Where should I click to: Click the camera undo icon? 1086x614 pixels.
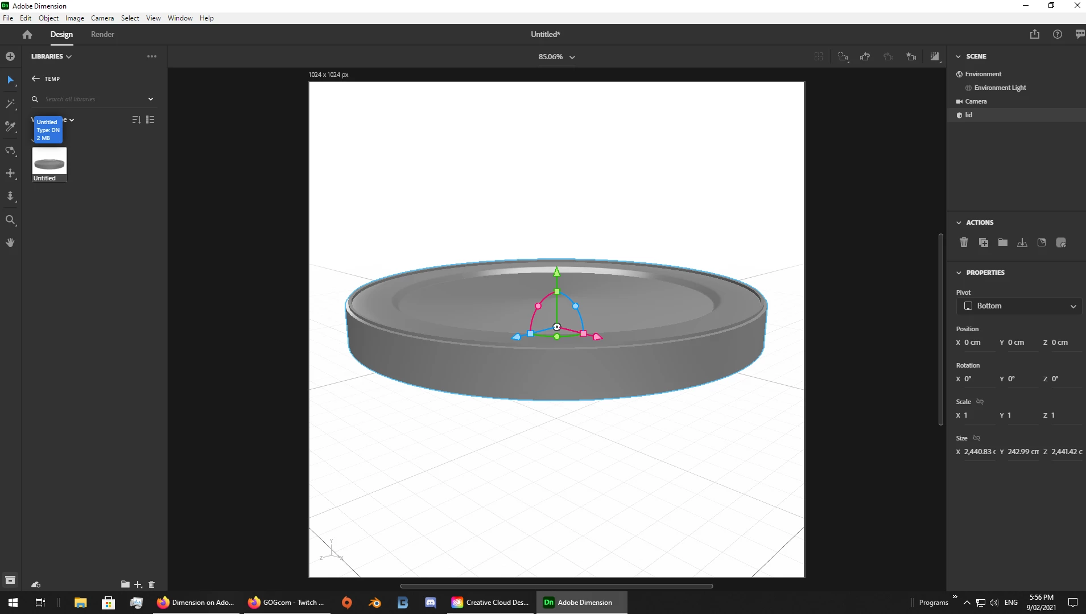pyautogui.click(x=865, y=56)
